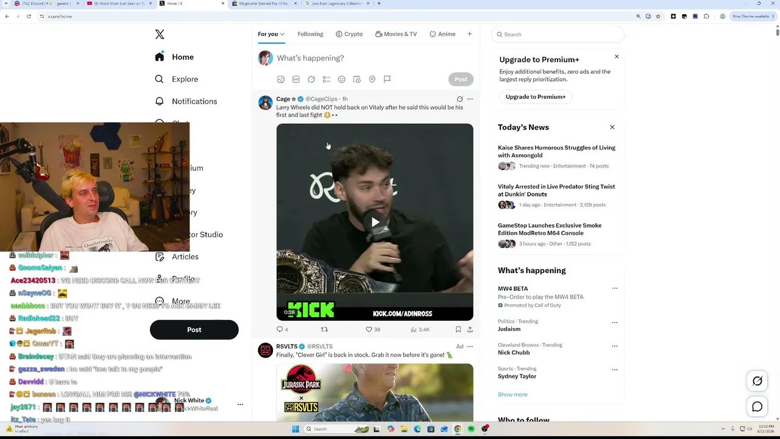Reload the page in Chrome

click(29, 16)
